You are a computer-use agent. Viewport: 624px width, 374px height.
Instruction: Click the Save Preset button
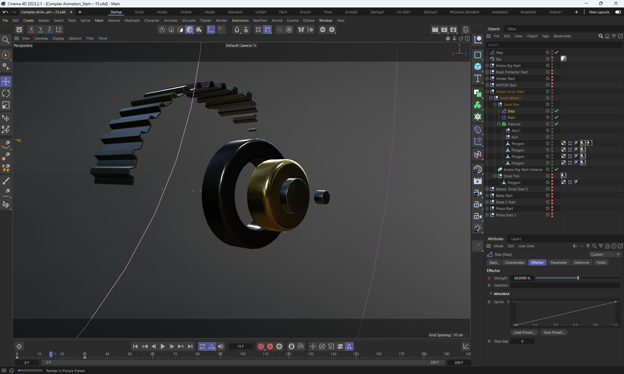point(553,332)
